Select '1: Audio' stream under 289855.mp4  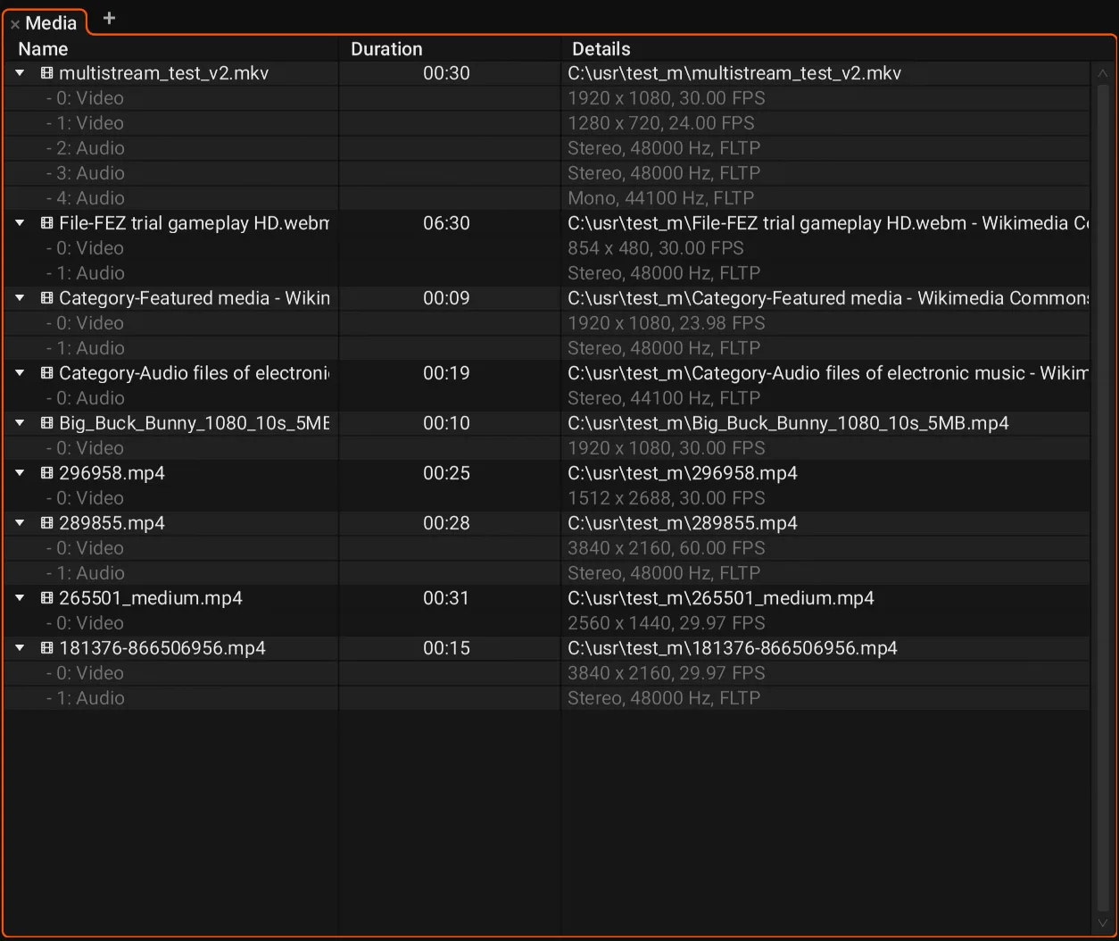[85, 573]
